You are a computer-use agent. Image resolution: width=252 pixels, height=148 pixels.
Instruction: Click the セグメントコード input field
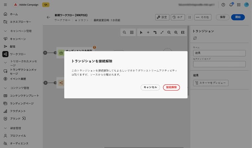point(219,64)
